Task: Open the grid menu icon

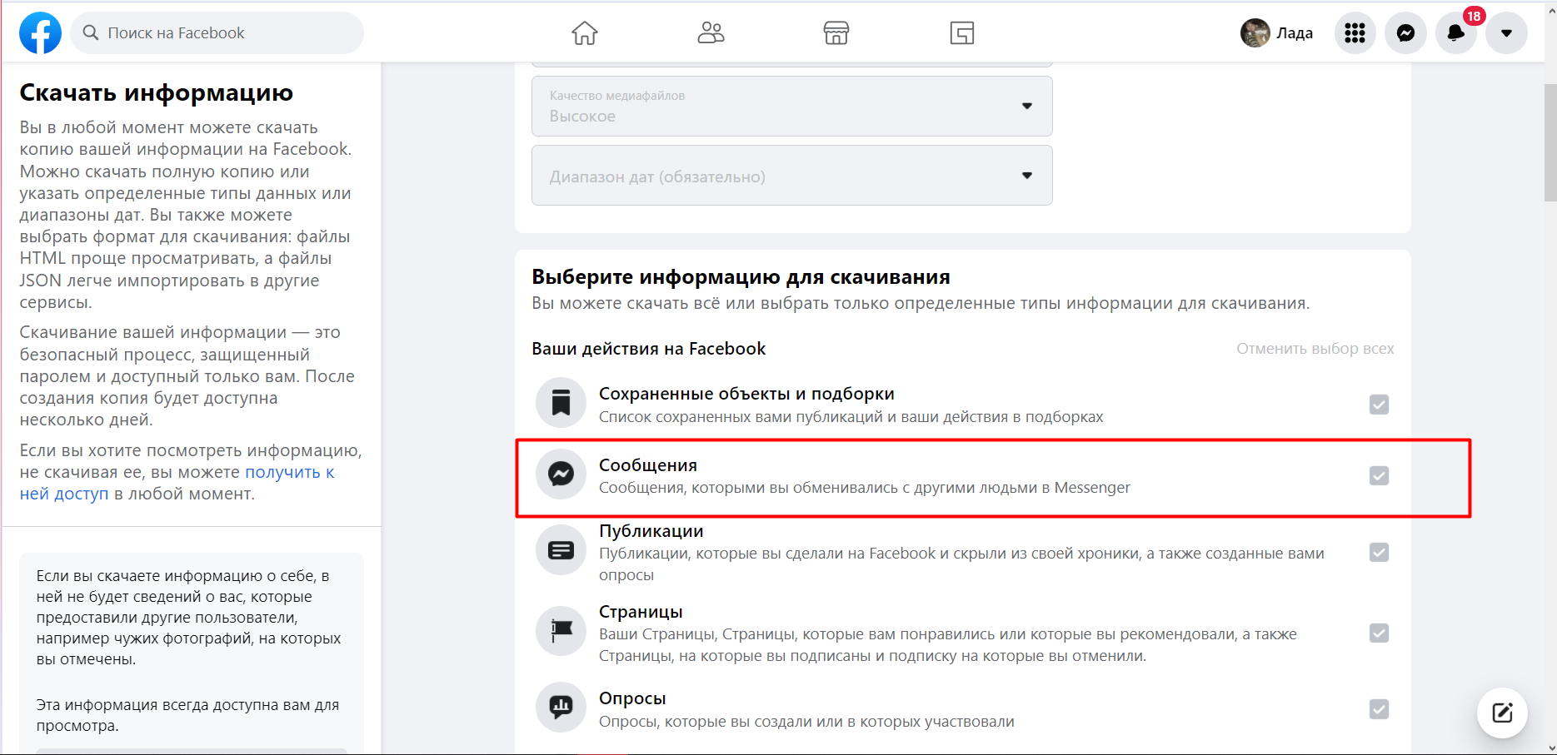Action: 1355,33
